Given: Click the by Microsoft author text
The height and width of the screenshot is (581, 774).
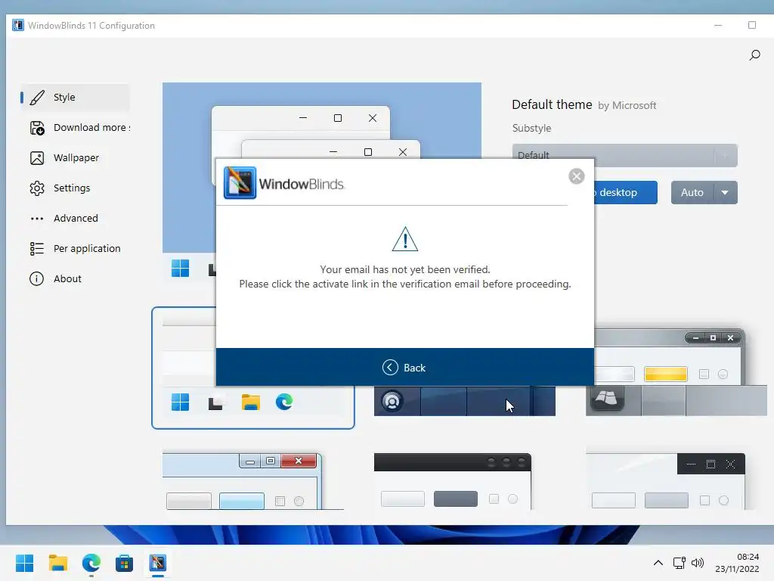Looking at the screenshot, I should 627,105.
